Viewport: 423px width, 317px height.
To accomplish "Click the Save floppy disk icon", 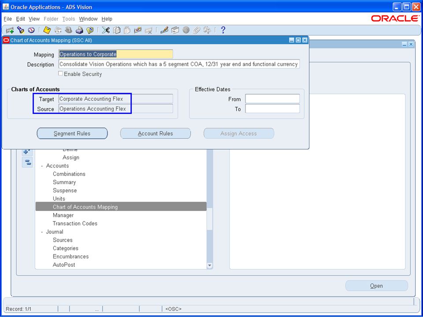I will click(x=47, y=30).
